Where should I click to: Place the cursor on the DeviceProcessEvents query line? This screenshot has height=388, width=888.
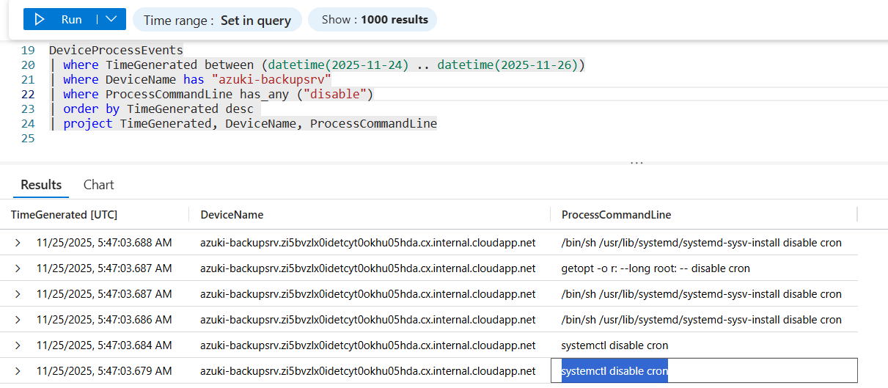pyautogui.click(x=116, y=51)
